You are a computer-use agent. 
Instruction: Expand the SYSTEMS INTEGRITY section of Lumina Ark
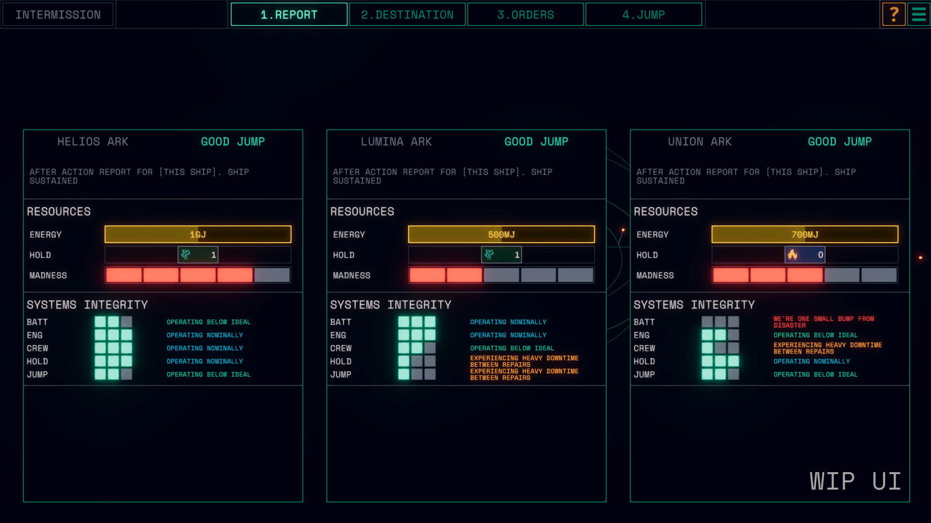click(x=391, y=305)
